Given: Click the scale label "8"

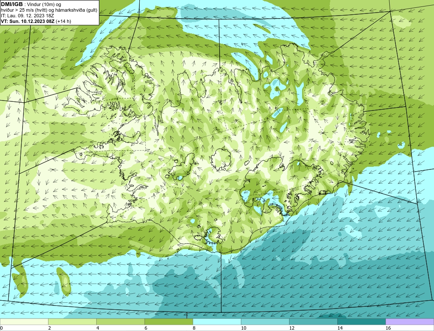Looking at the screenshot, I should click(x=194, y=328).
